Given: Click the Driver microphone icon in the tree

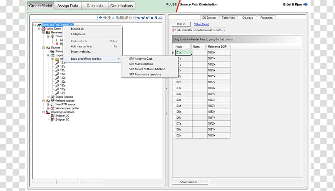Looking at the screenshot, I should point(53,36).
